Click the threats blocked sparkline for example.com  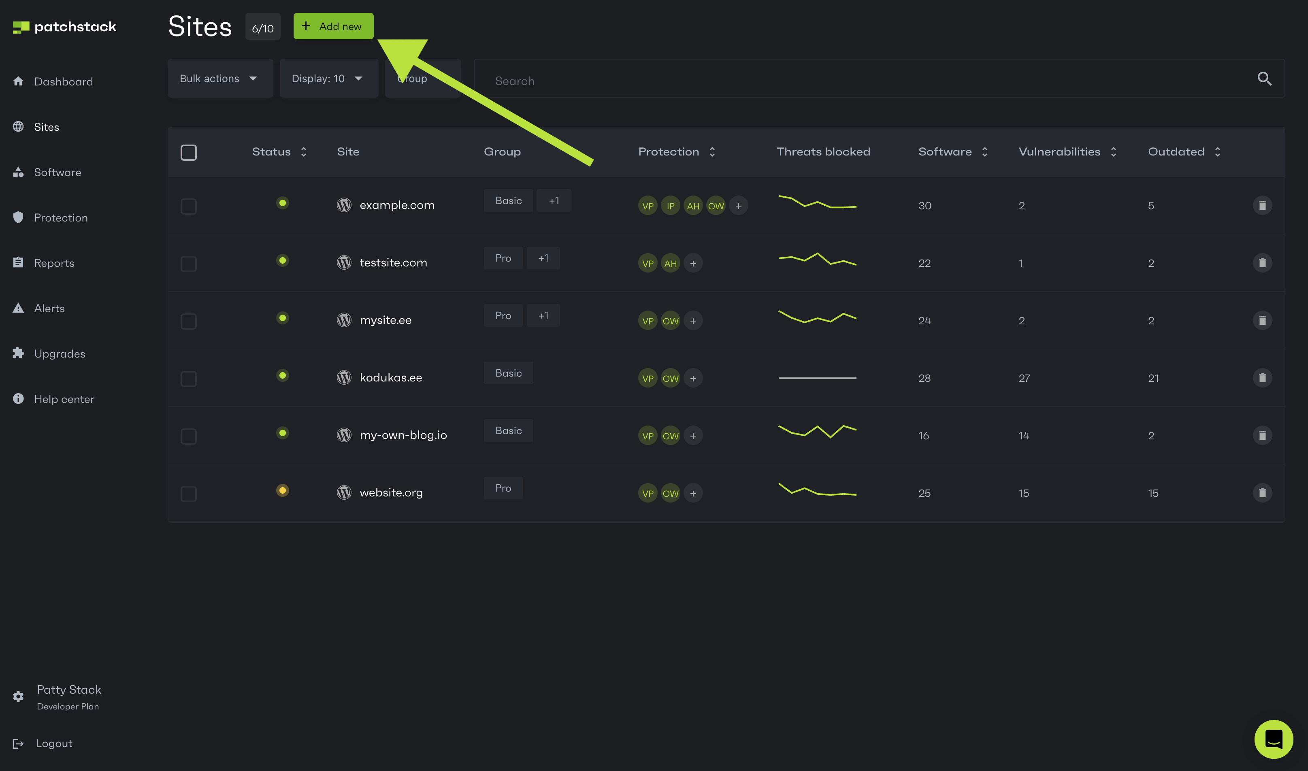817,202
